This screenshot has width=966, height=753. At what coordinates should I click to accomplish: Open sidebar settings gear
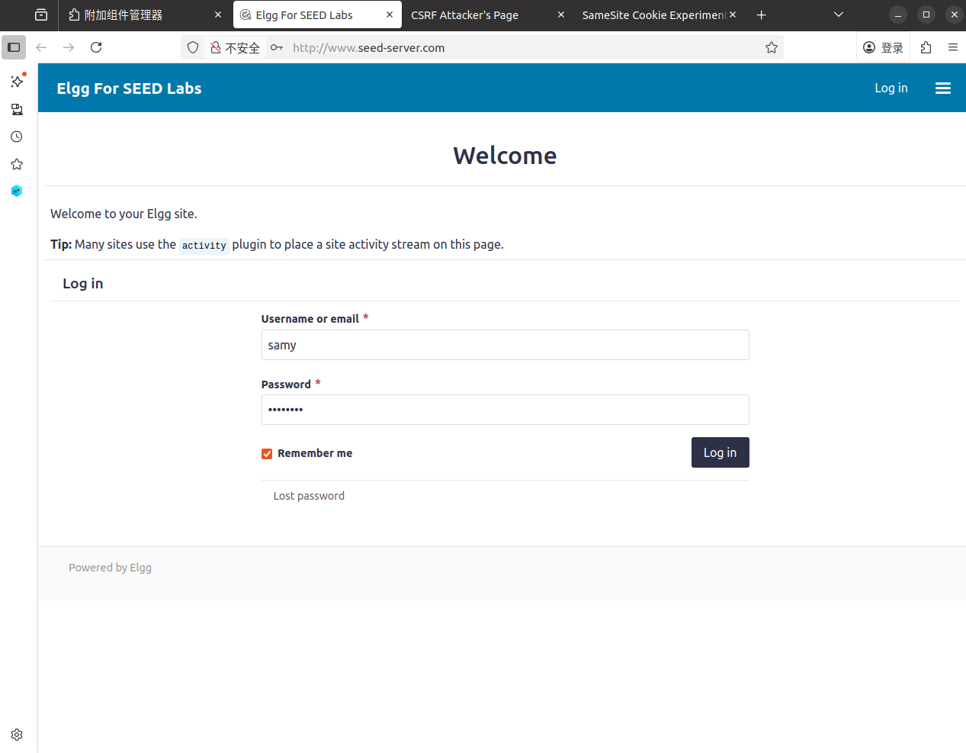(x=17, y=735)
